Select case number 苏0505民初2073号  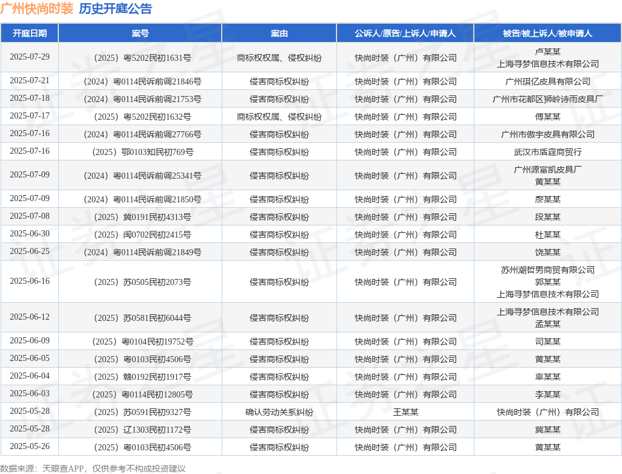[x=142, y=282]
